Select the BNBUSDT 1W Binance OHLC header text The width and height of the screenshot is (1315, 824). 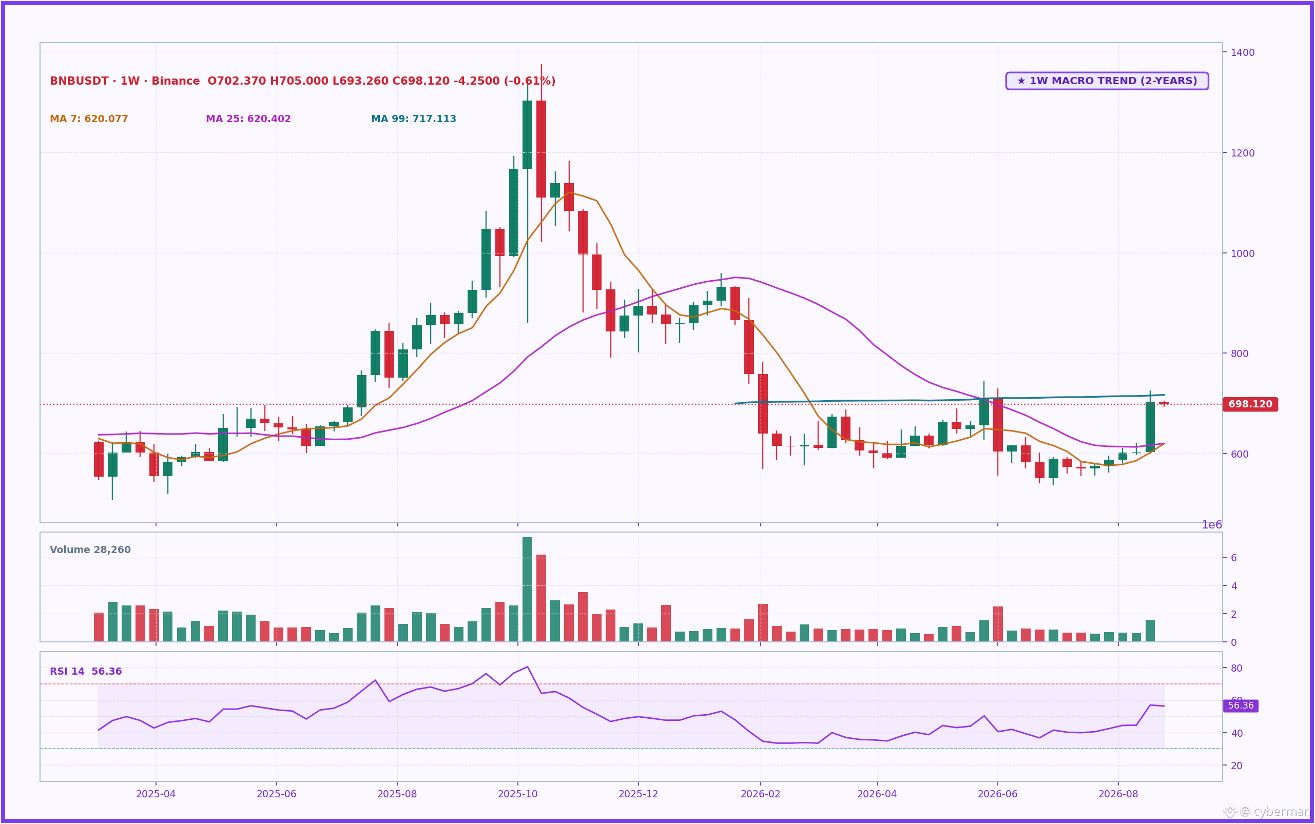pyautogui.click(x=303, y=81)
